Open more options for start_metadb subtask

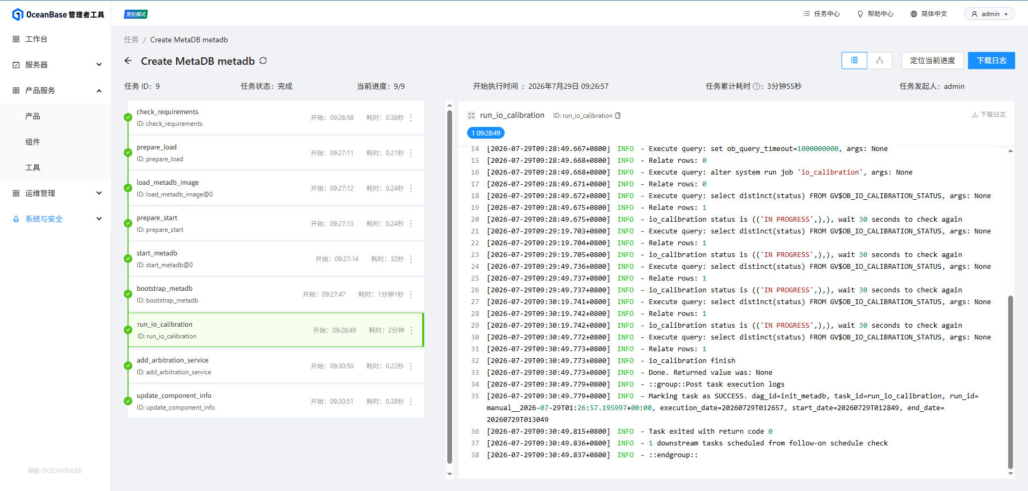click(x=411, y=259)
